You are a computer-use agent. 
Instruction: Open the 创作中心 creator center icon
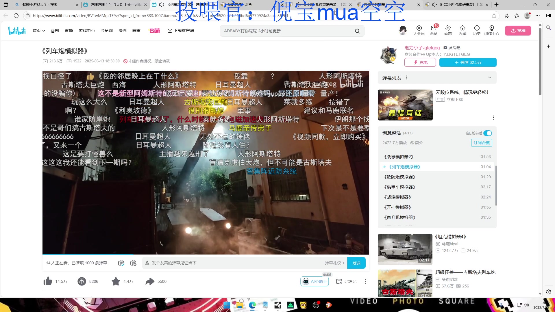tap(491, 30)
